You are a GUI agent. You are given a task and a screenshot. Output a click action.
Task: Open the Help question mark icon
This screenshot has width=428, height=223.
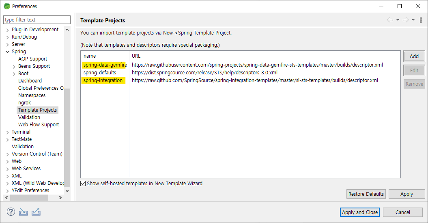[11, 212]
